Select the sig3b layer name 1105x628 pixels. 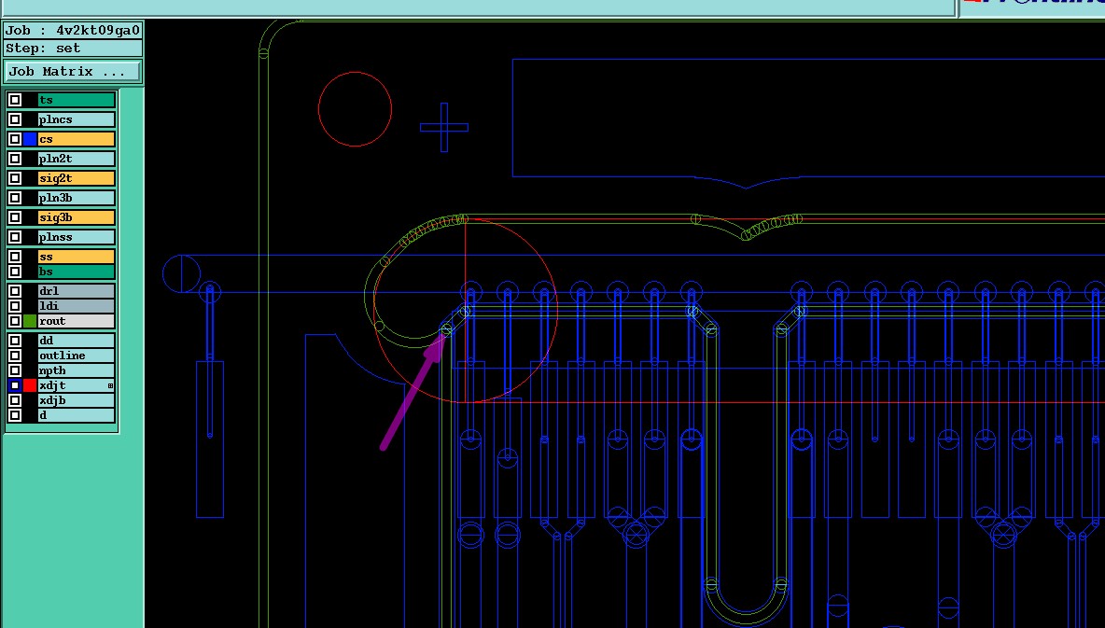[77, 217]
